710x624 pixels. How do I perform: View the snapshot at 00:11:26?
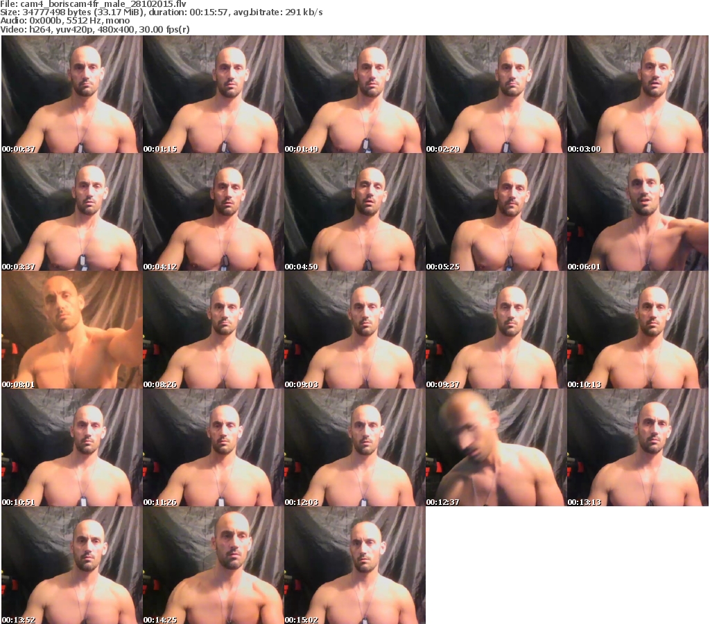pyautogui.click(x=214, y=447)
